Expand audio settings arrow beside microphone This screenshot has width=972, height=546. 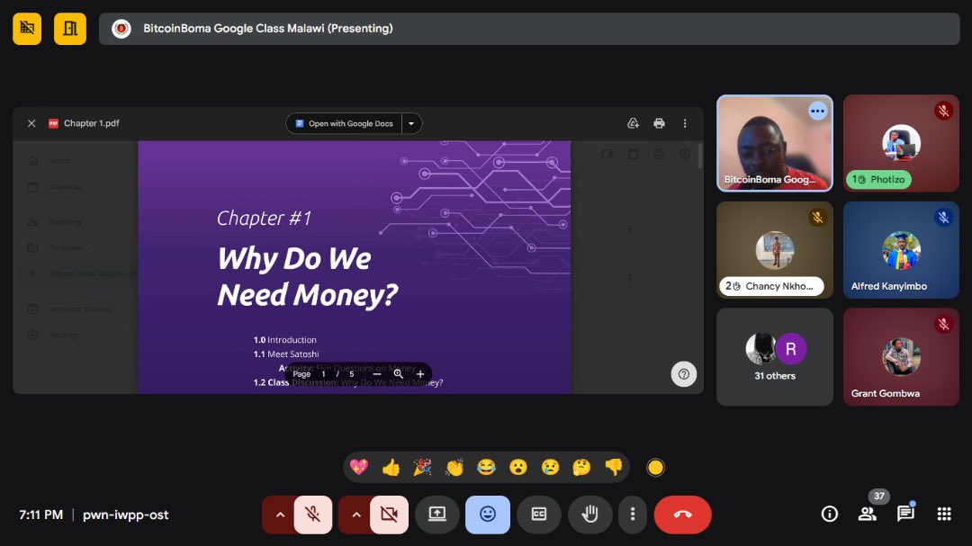[280, 515]
